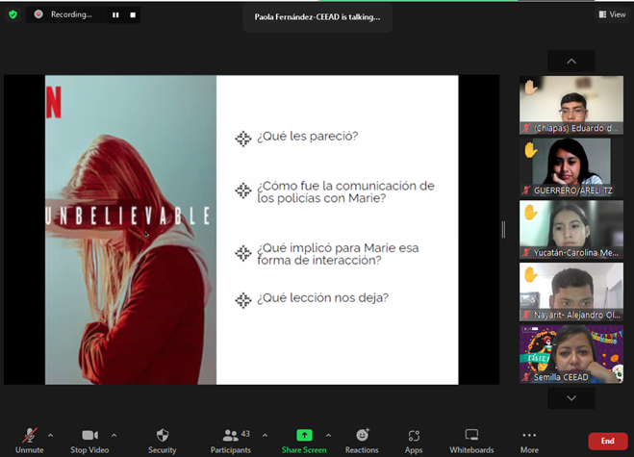Select the GUERRERO/ARELI TZ video thumbnail

[x=571, y=167]
